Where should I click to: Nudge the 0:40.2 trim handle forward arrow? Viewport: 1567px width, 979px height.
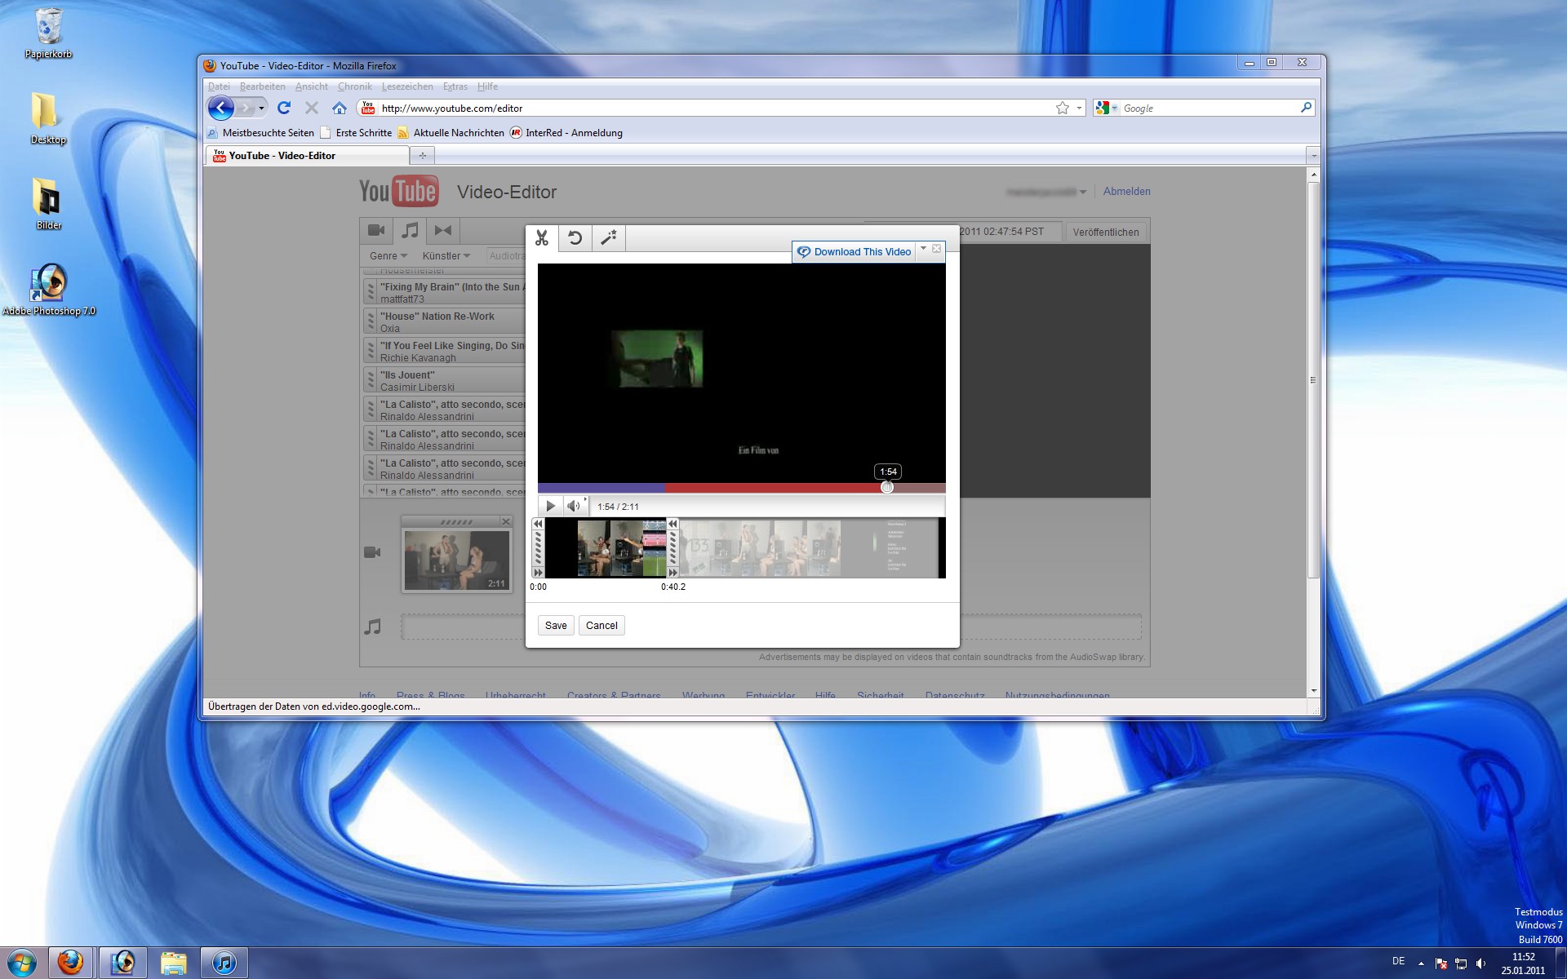tap(673, 573)
